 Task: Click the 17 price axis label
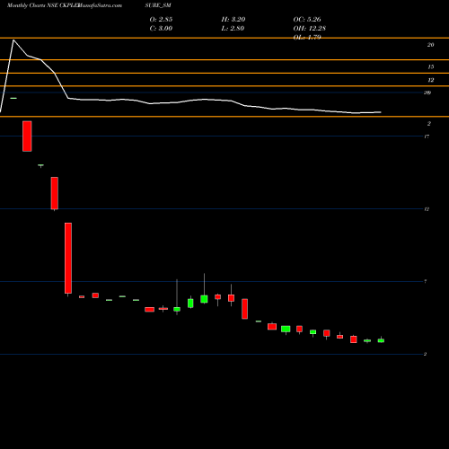[x=427, y=136]
